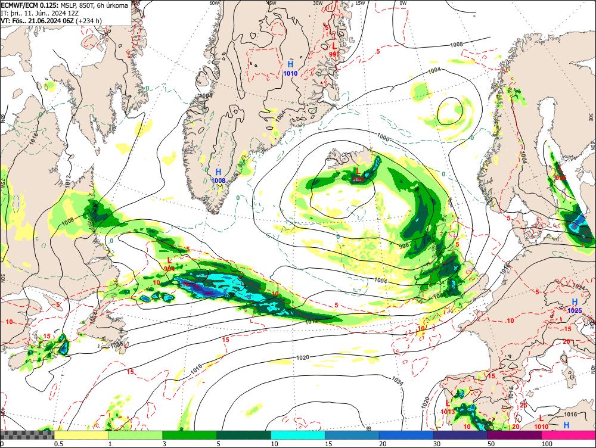Click the black '996' isobar label near Scotland

(404, 245)
